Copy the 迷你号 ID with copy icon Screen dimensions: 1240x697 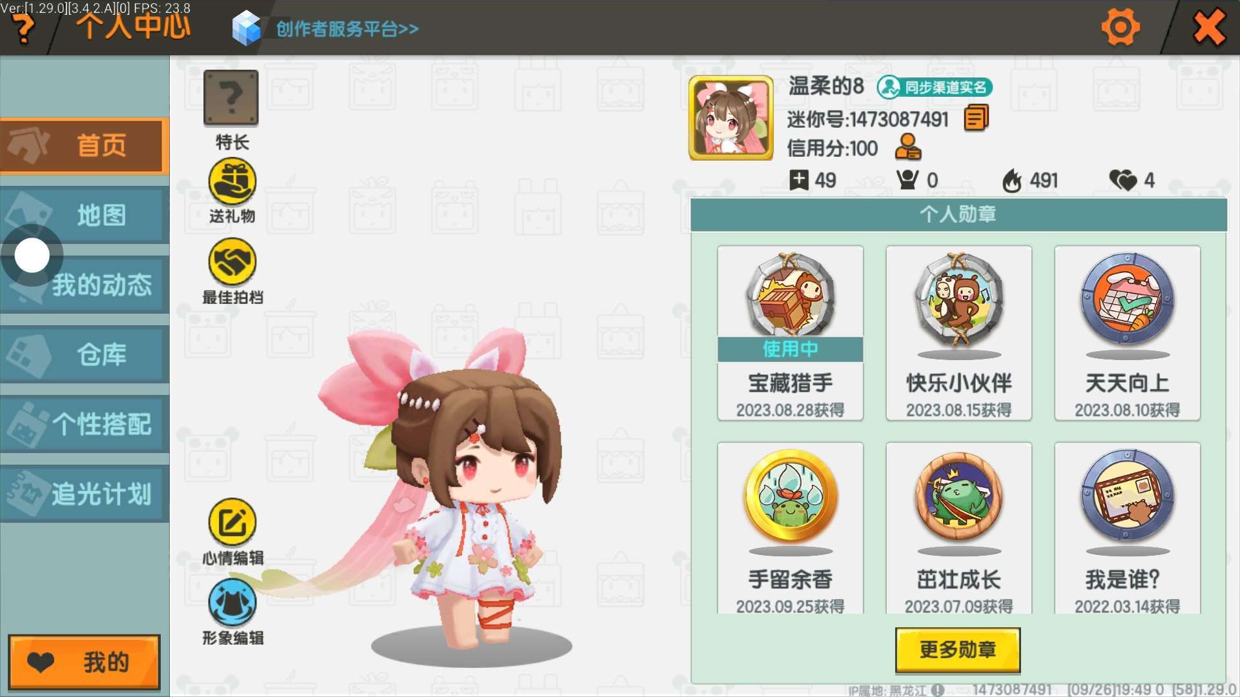[x=976, y=119]
